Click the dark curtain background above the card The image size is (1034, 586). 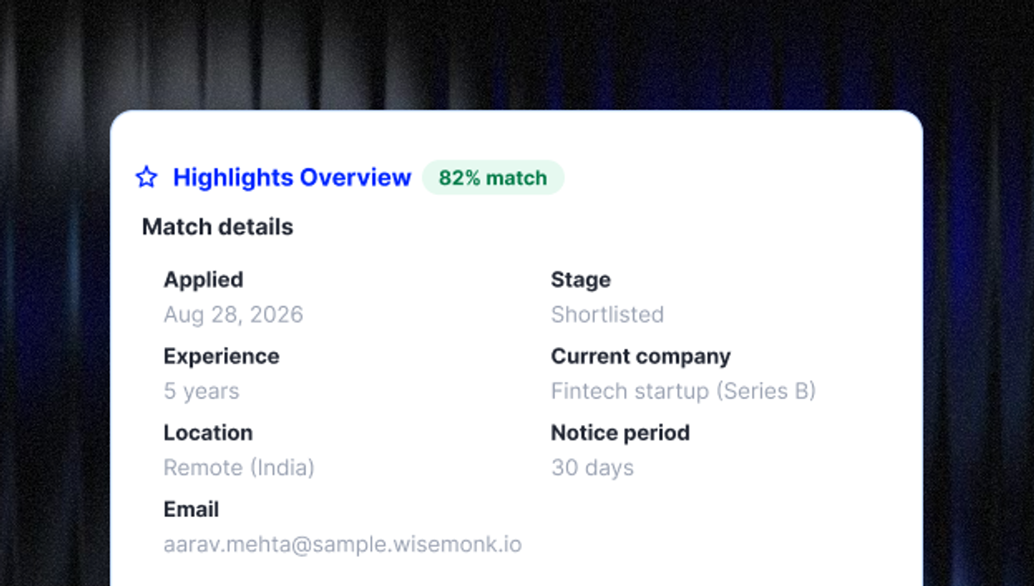516,54
